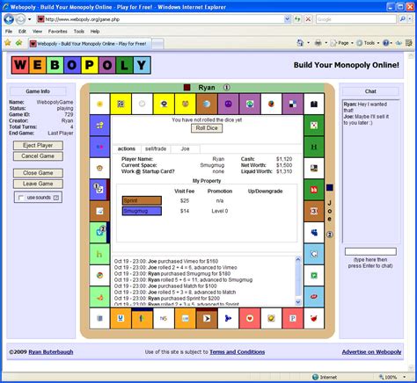
Task: Click the browser Refresh button
Action: pos(297,19)
